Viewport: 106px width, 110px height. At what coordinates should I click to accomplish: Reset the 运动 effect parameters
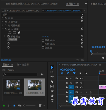tap(82, 18)
